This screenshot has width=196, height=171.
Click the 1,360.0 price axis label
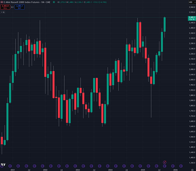(x=192, y=163)
